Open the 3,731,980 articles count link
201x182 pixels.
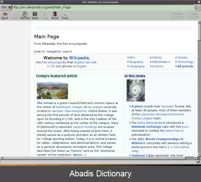(54, 66)
